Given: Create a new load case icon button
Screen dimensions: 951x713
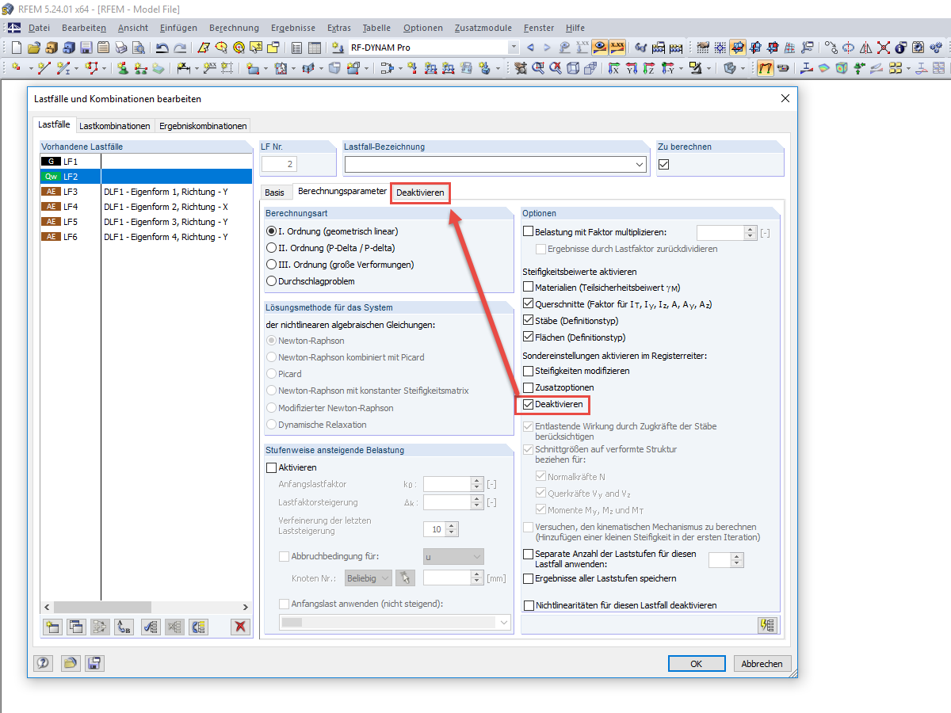Looking at the screenshot, I should (x=52, y=626).
